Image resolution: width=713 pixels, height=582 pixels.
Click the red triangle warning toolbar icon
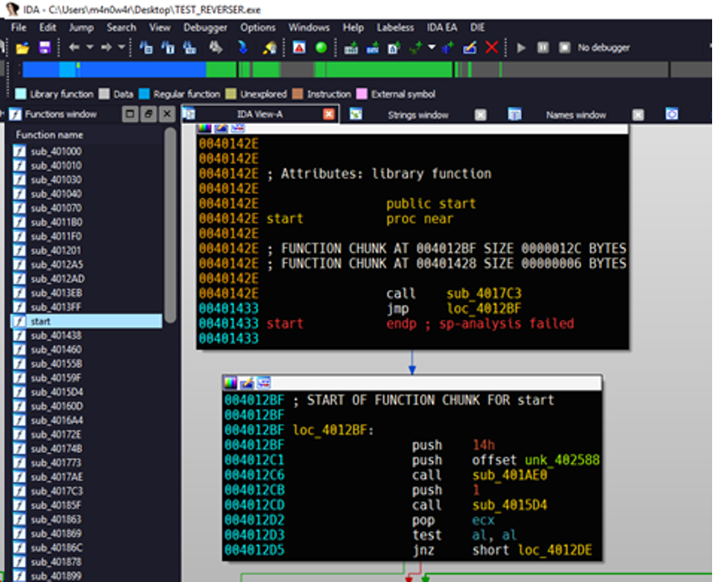[x=300, y=47]
